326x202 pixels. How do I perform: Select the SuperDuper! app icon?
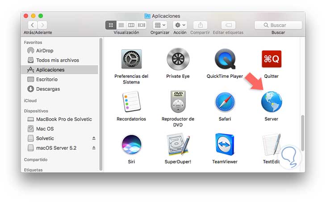(x=178, y=145)
